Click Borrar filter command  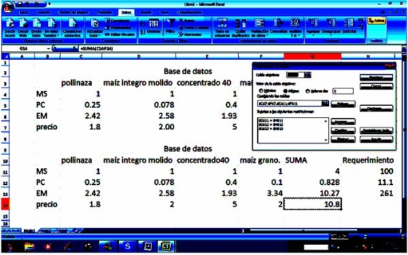[x=187, y=20]
